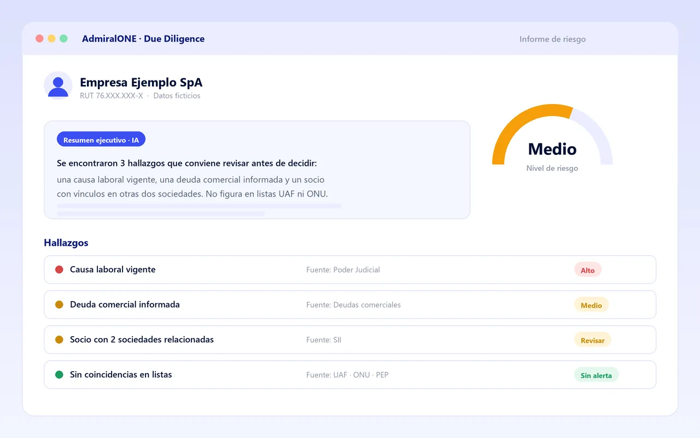This screenshot has height=438, width=700.
Task: Click the Hallazgos section heading
Action: 66,243
